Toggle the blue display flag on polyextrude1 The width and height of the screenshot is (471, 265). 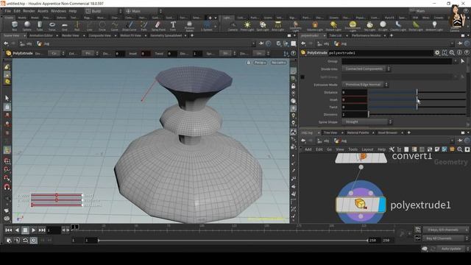(381, 205)
